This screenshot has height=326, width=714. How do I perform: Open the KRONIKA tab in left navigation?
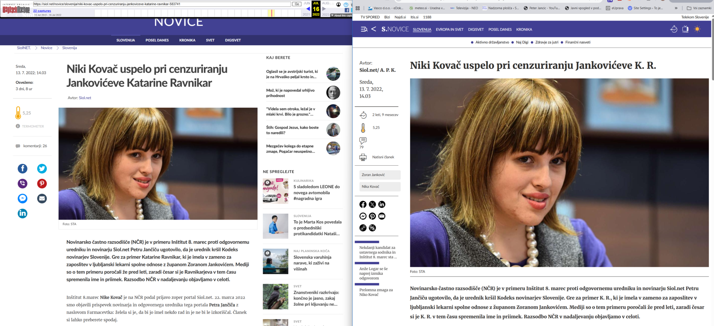187,40
